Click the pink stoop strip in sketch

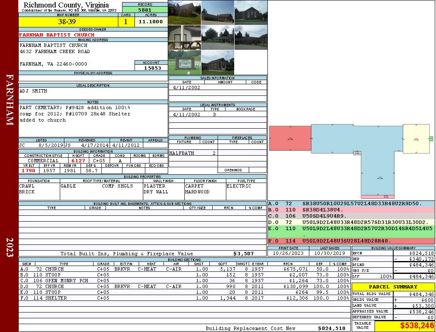pos(377,197)
